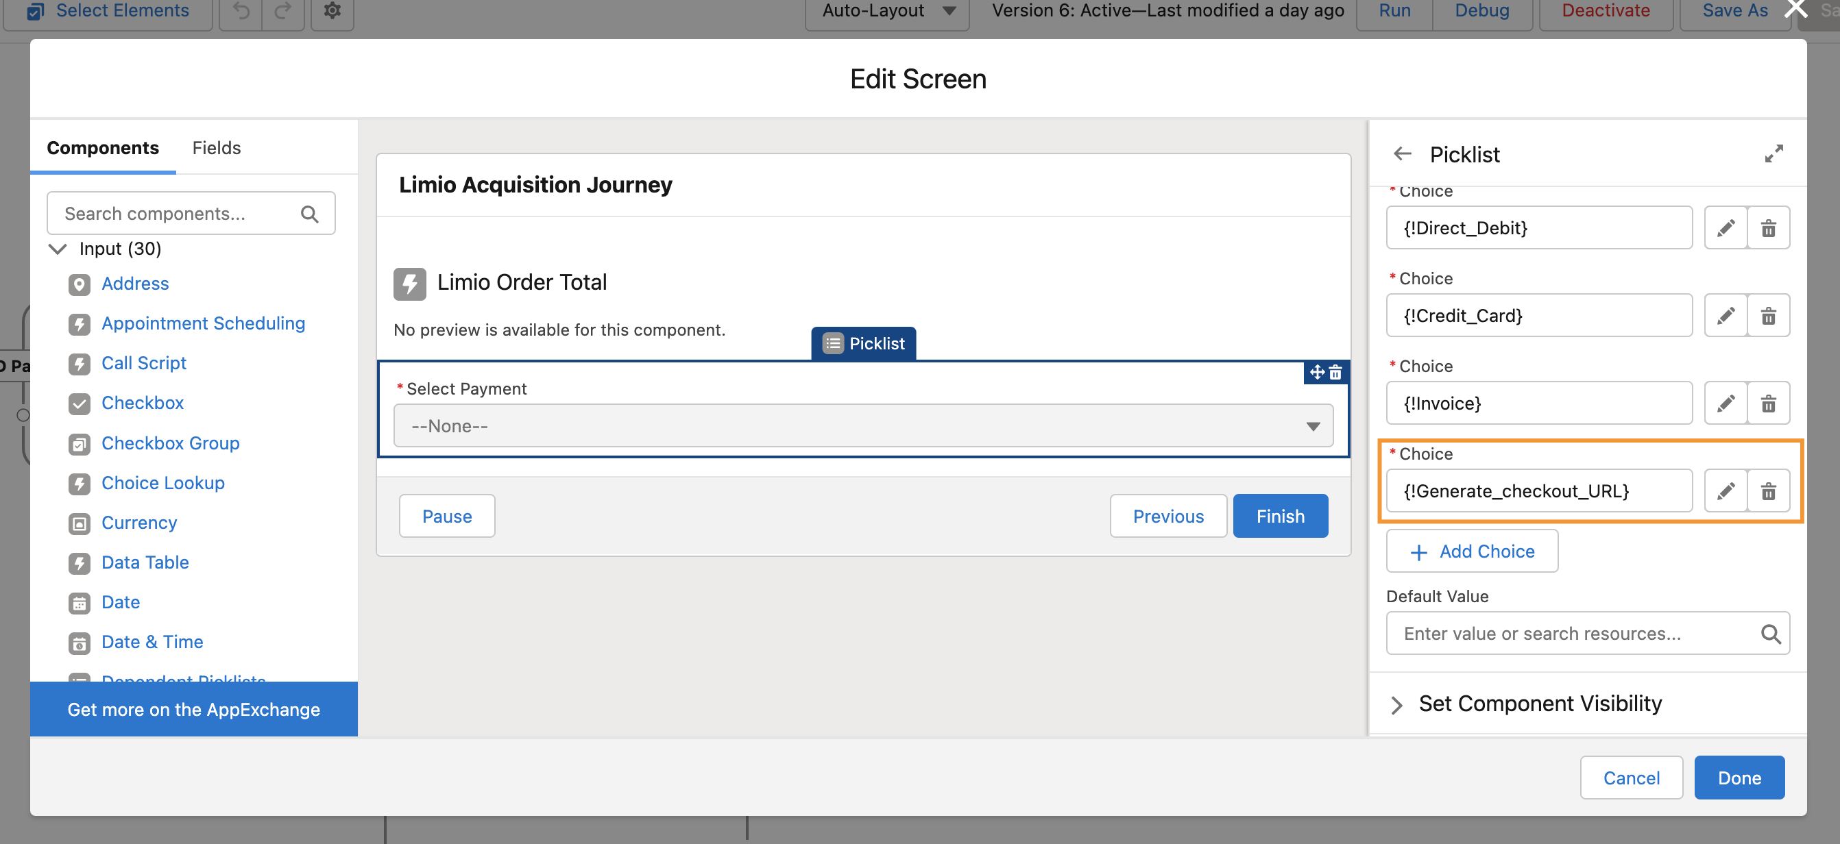Click the Search components input field
Viewport: 1840px width, 844px height.
[191, 214]
